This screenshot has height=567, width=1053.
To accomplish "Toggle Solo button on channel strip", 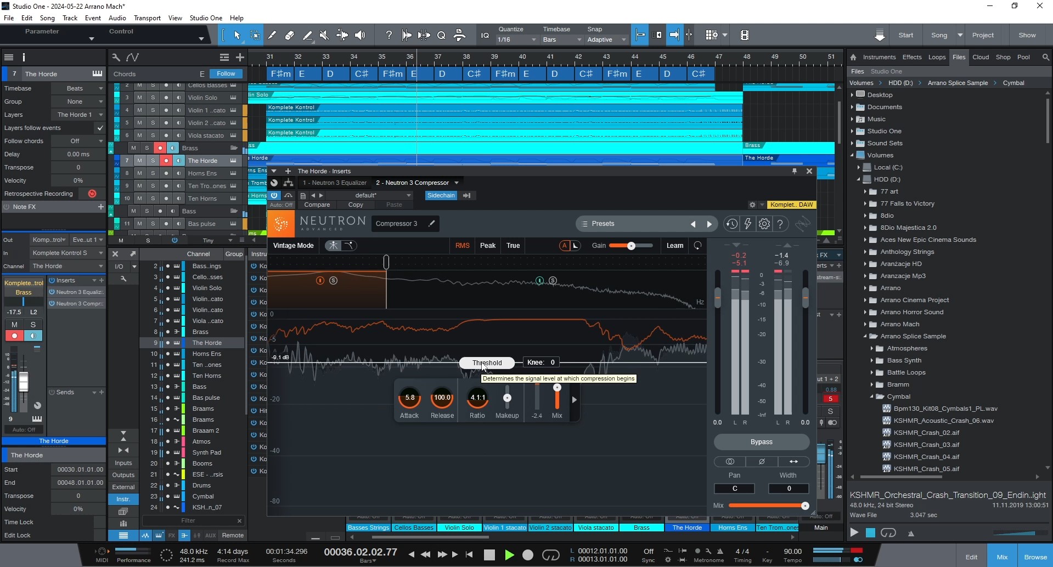I will (x=33, y=324).
